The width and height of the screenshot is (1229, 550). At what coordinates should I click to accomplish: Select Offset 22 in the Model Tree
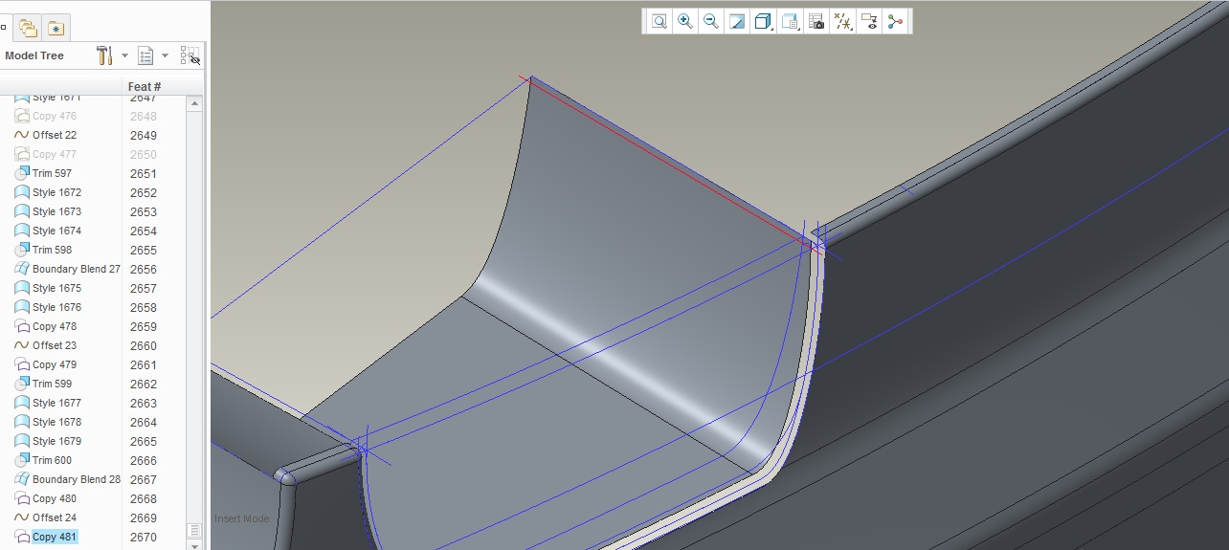[55, 135]
